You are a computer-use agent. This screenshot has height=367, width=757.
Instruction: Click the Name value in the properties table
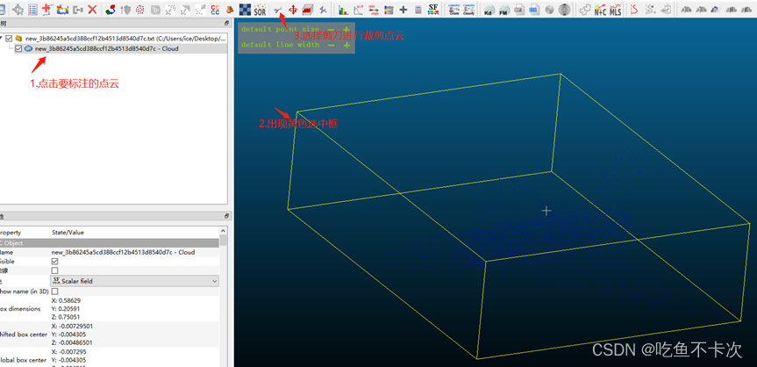click(123, 252)
